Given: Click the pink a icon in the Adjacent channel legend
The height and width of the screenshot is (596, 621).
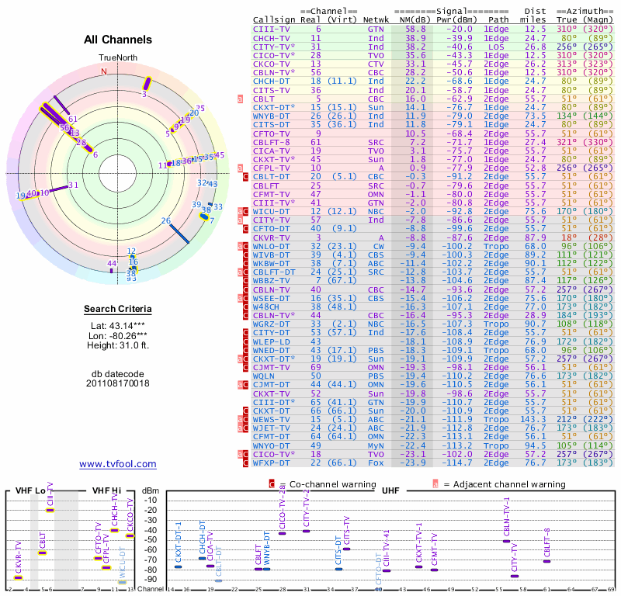Looking at the screenshot, I should click(x=435, y=484).
